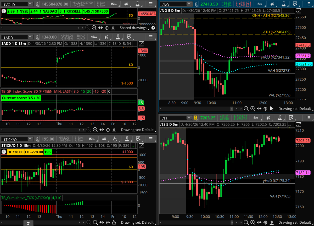Expand the /NQ symbol dropdown arrow
Image resolution: width=314 pixels, height=226 pixels.
[189, 4]
